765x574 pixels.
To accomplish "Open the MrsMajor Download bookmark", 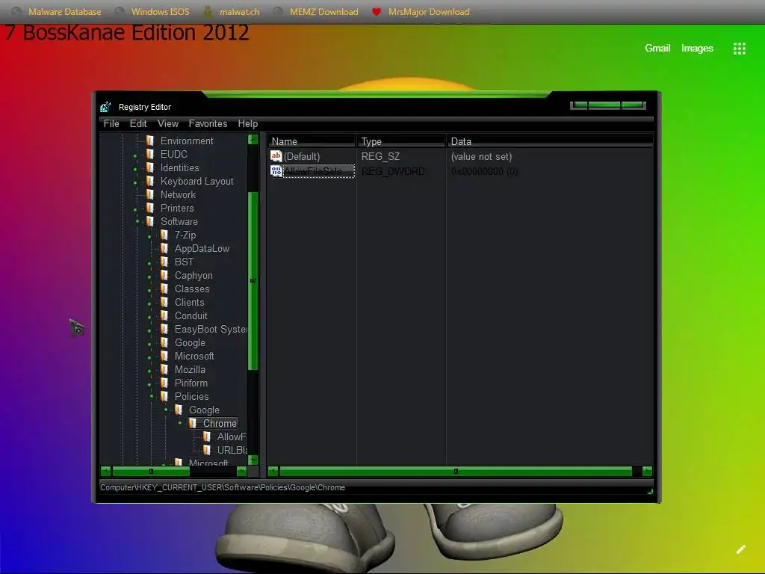I will [421, 12].
